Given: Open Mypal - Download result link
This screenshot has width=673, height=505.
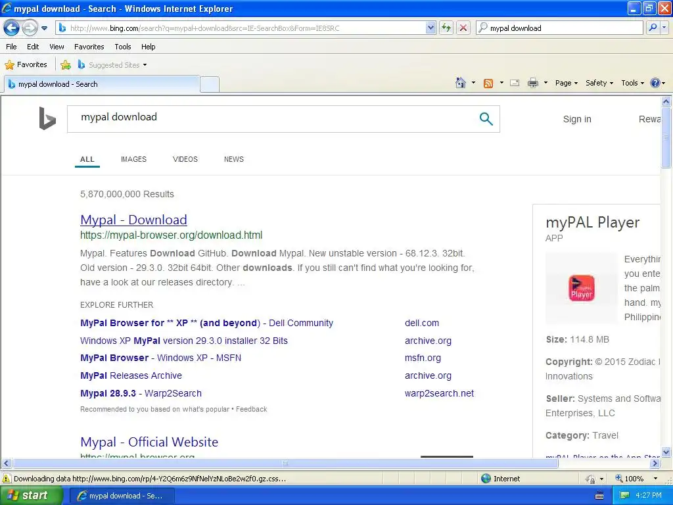Looking at the screenshot, I should (133, 220).
